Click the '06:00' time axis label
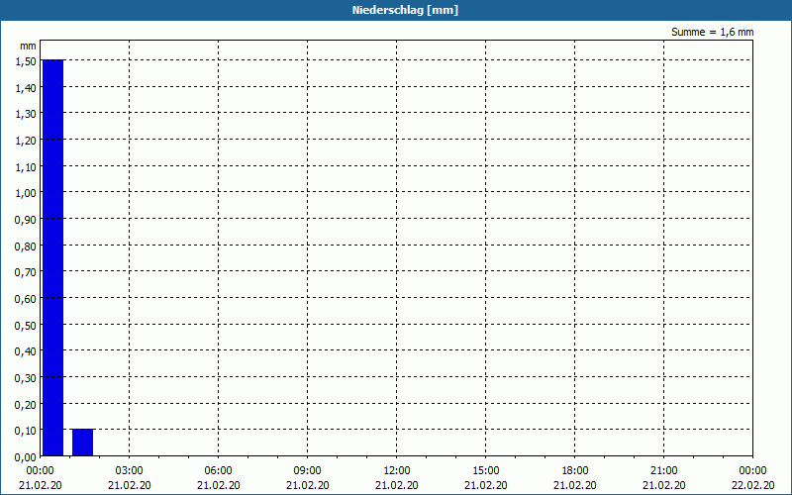The height and width of the screenshot is (495, 792). coord(218,471)
